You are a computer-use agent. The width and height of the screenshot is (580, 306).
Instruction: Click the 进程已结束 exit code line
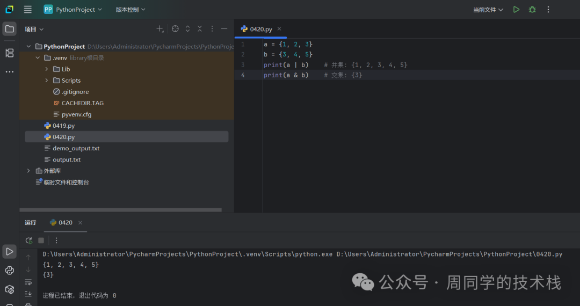point(79,296)
